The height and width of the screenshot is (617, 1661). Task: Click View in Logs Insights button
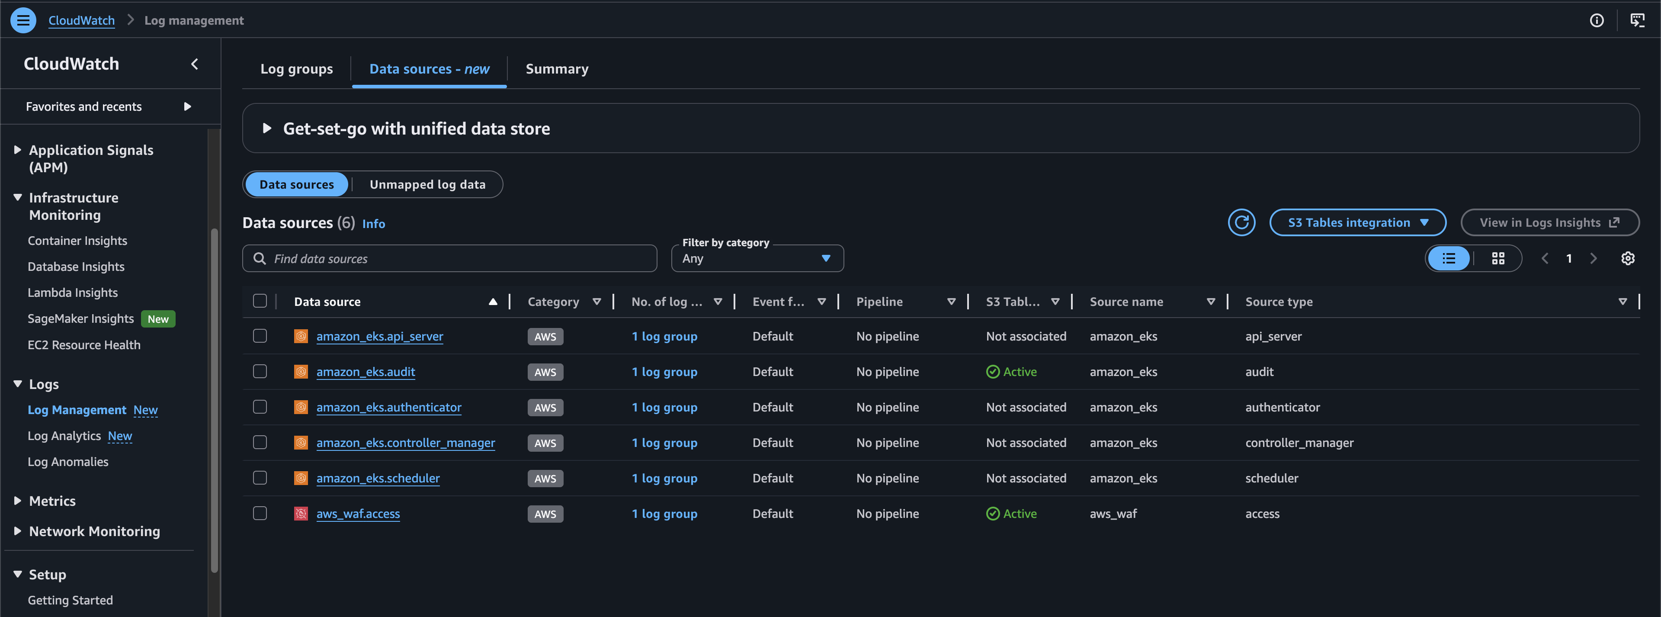(1549, 222)
